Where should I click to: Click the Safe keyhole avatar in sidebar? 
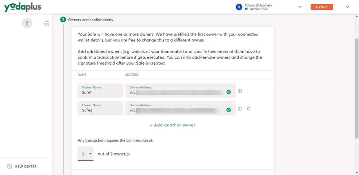(27, 24)
